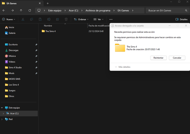Unpin Mods using its pin icon

click(x=36, y=73)
